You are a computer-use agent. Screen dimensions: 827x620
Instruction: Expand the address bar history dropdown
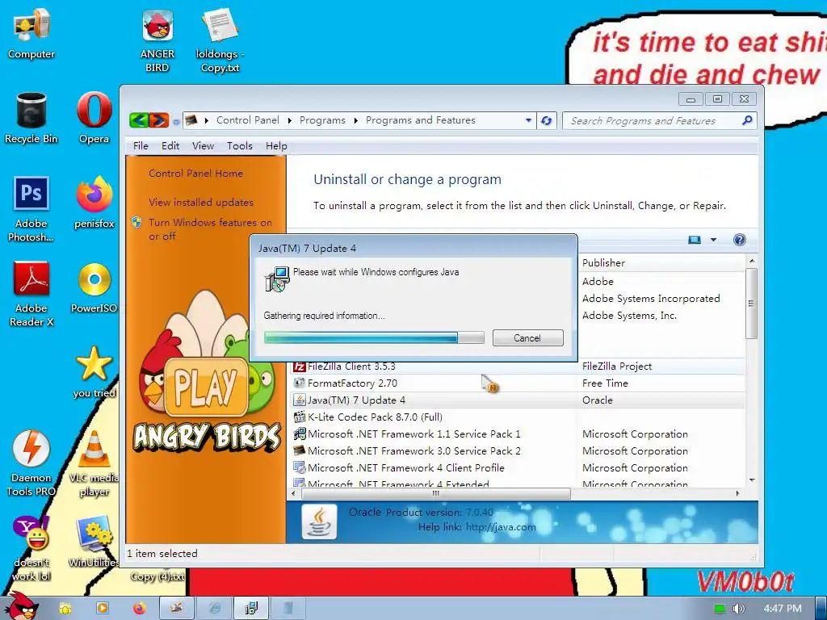tap(528, 121)
